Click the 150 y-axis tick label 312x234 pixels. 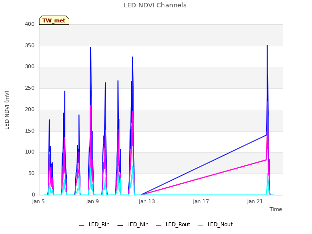(30, 131)
